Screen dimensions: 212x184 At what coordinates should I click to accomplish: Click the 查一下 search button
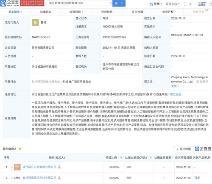[x=119, y=3]
